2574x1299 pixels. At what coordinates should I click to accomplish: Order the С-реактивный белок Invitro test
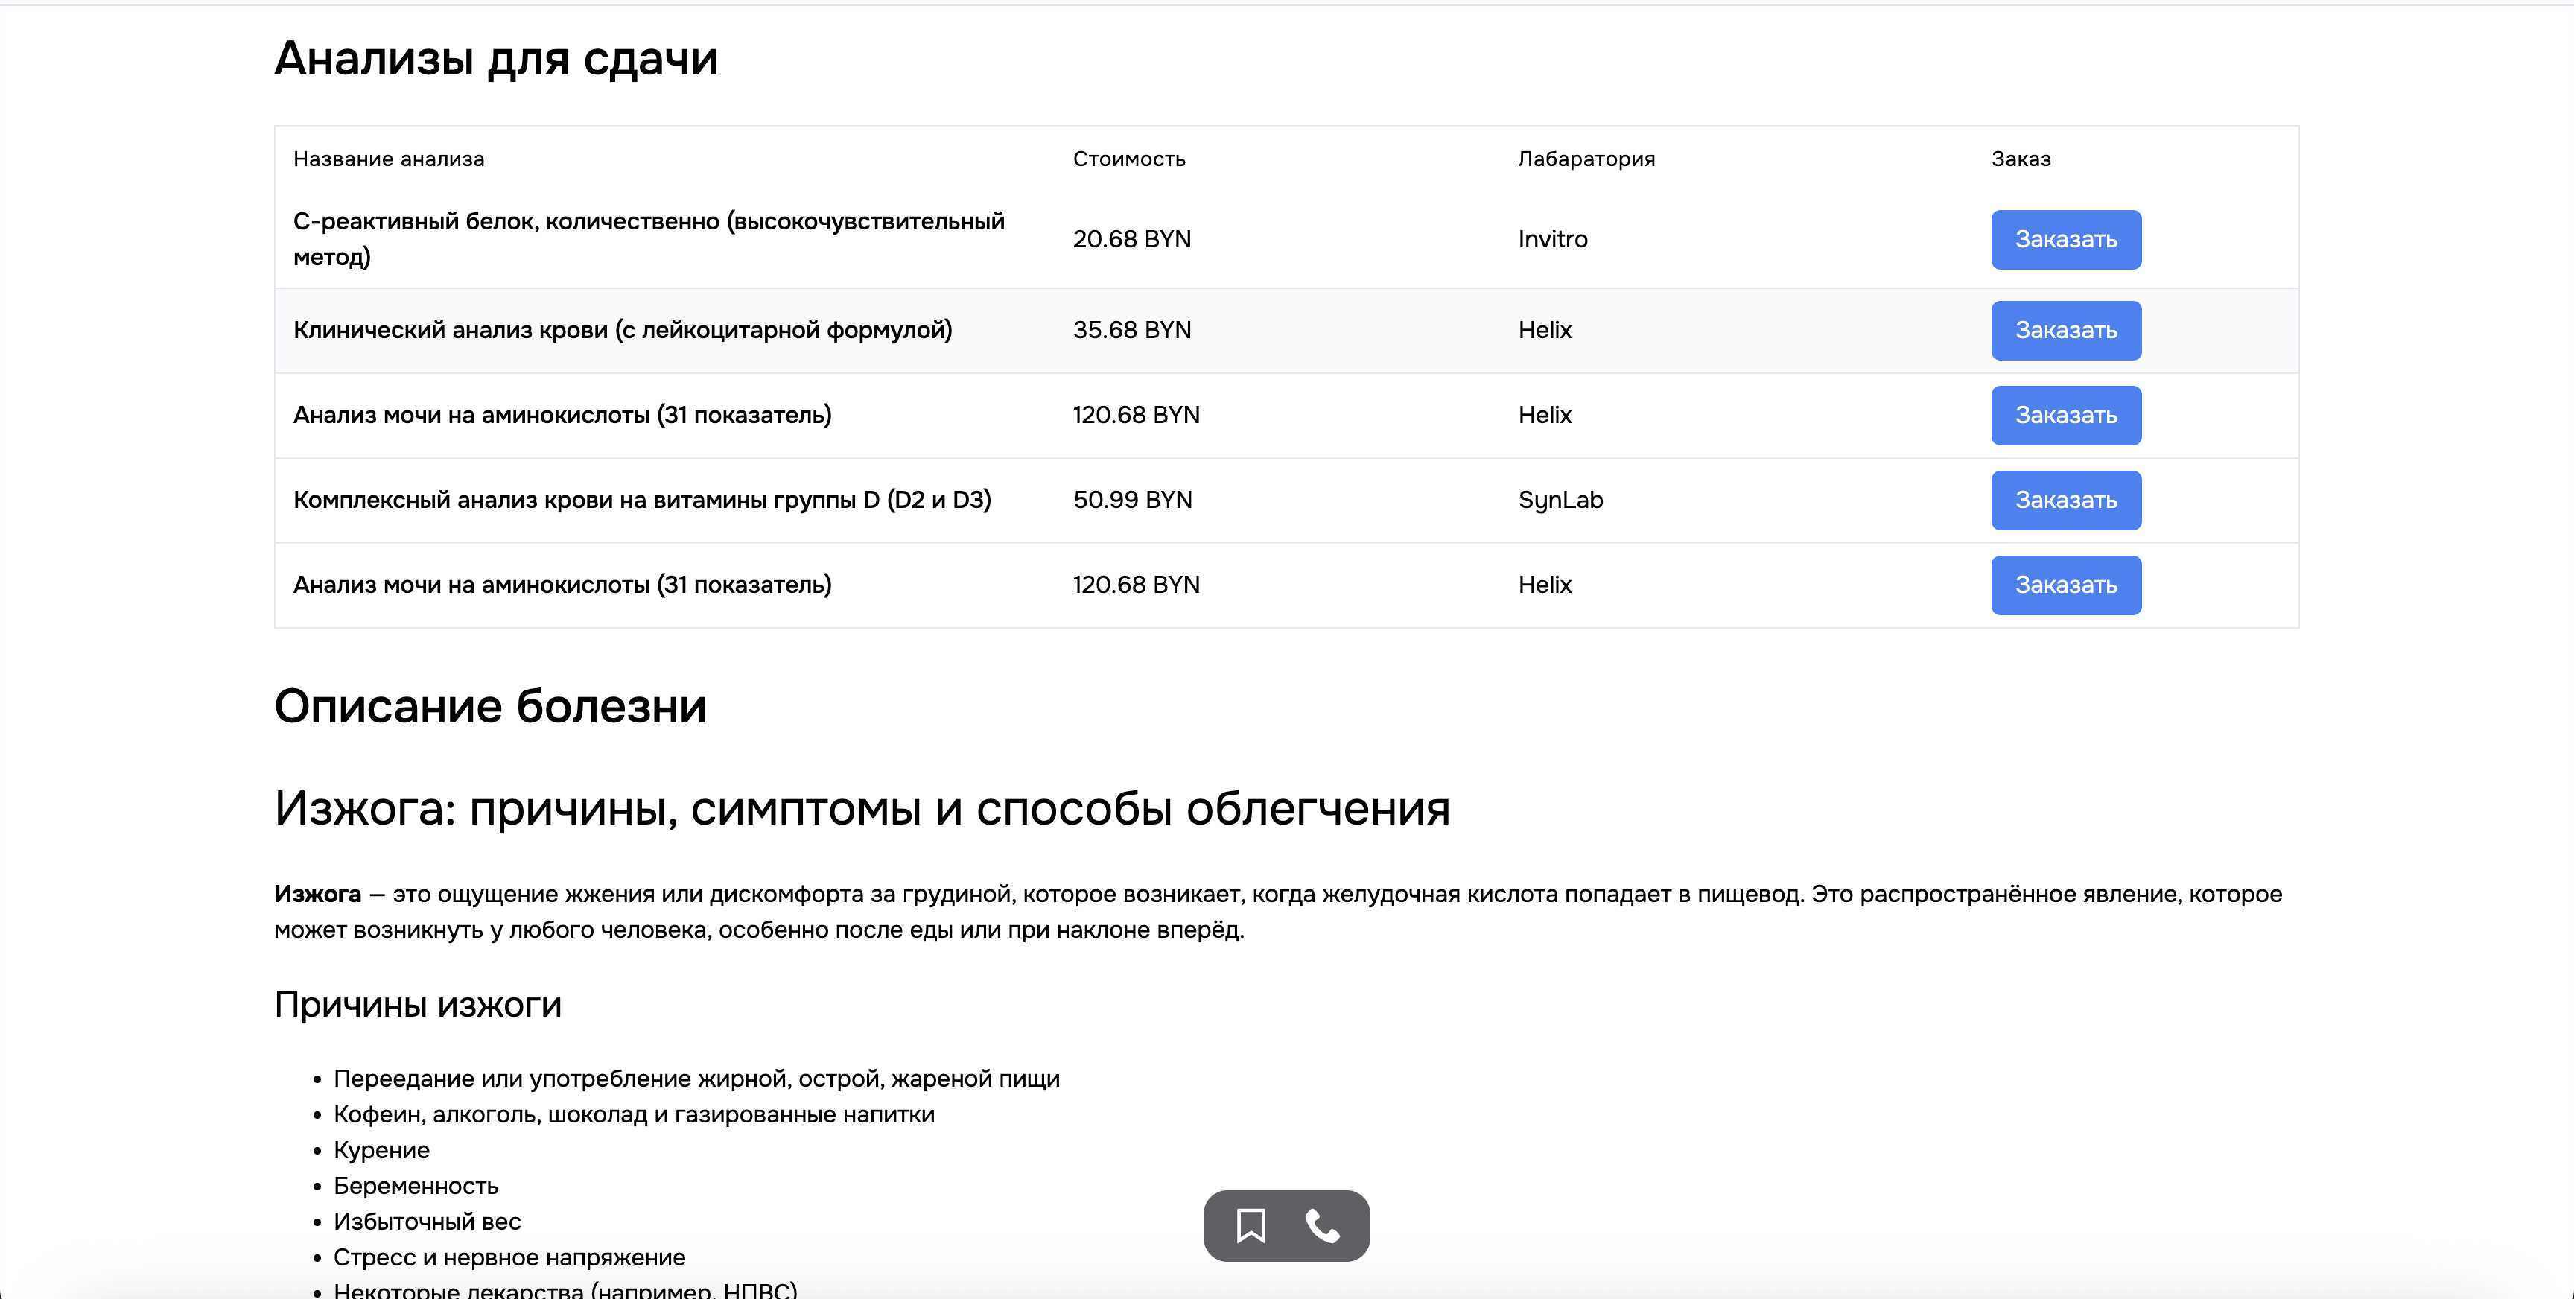2065,240
